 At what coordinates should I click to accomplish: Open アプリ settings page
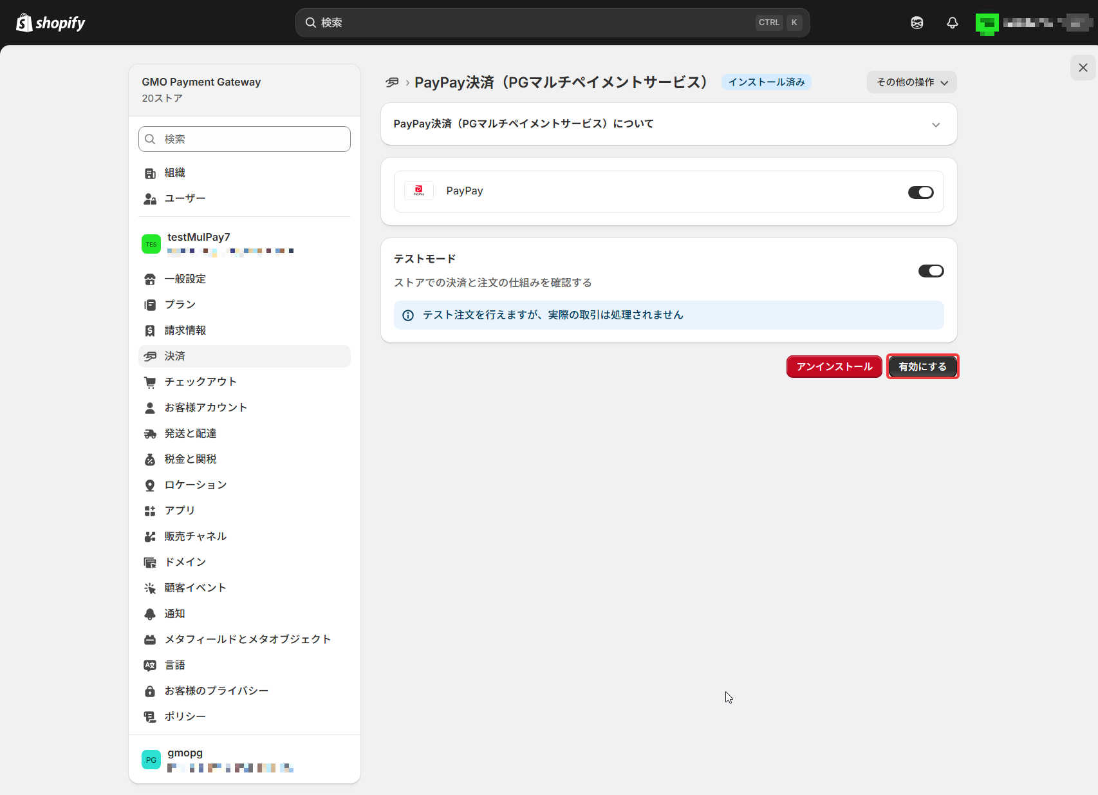(245, 511)
